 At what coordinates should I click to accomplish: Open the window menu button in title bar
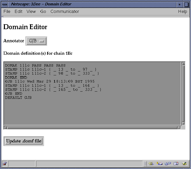coord(5,4)
